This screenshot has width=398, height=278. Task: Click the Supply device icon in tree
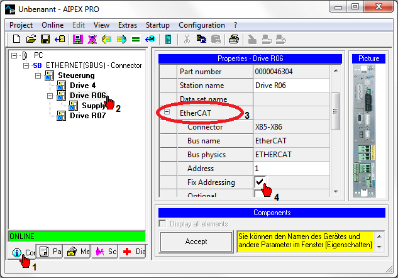point(73,106)
